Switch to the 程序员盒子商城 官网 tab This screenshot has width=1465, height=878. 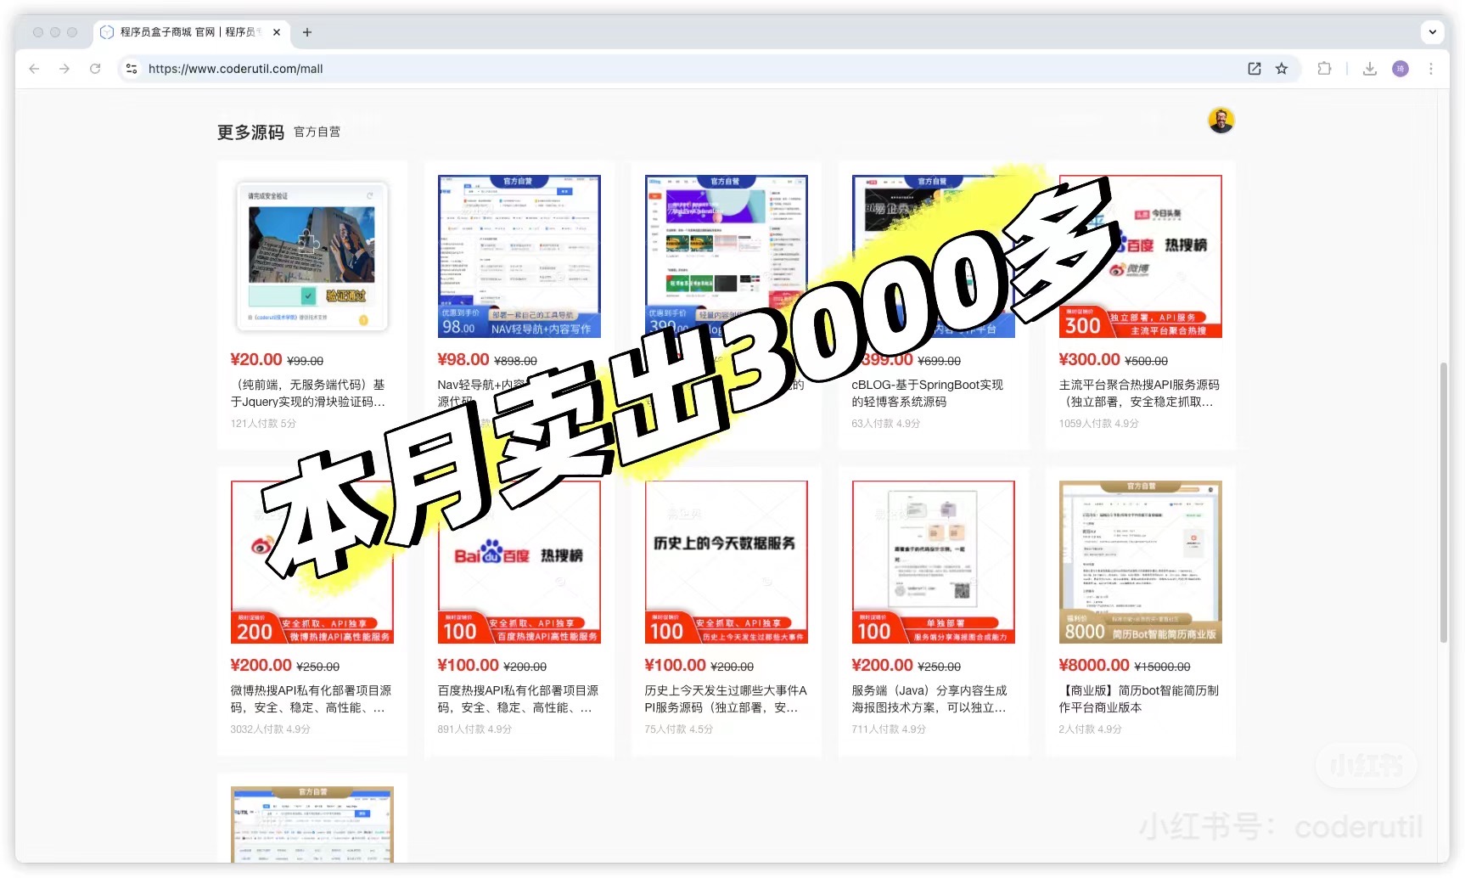point(191,32)
